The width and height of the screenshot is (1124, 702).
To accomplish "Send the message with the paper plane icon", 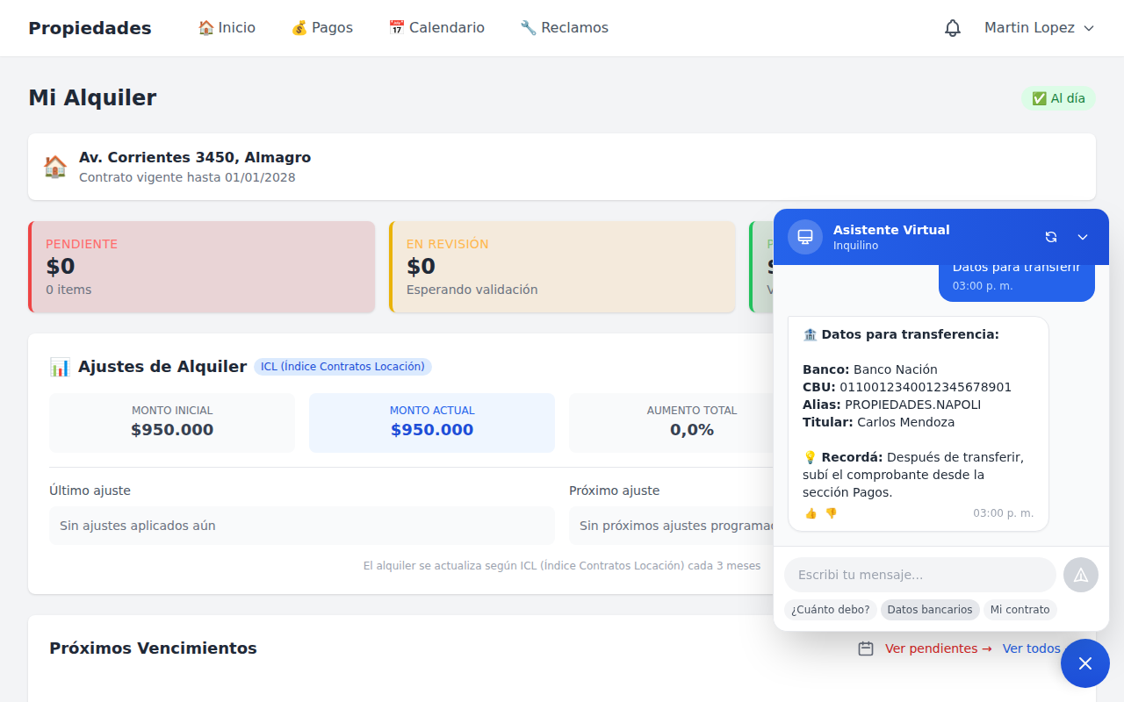I will [x=1080, y=575].
